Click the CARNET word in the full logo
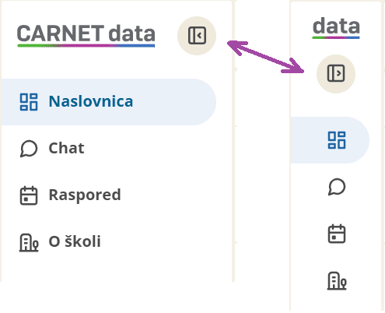Screen dimensions: 385x313 point(61,33)
